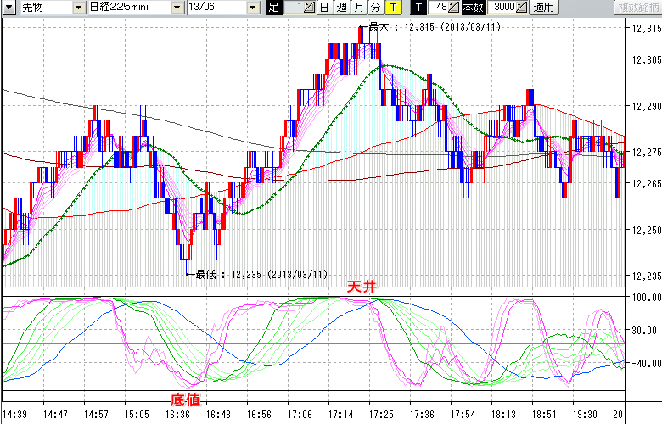The height and width of the screenshot is (424, 662).
Task: Open the 日経225mini symbol dropdown
Action: coord(177,8)
